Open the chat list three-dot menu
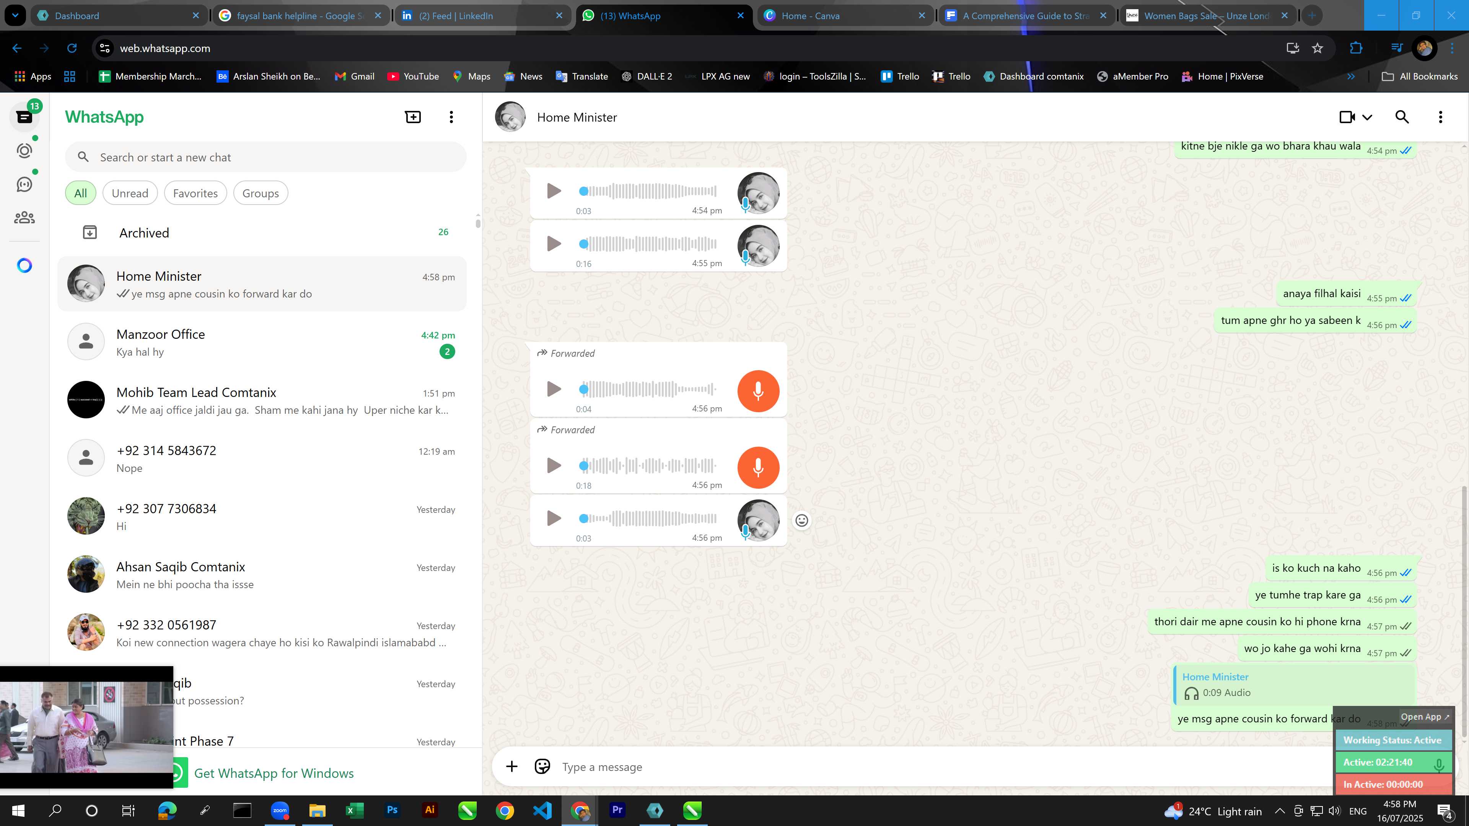The width and height of the screenshot is (1469, 826). (x=451, y=117)
